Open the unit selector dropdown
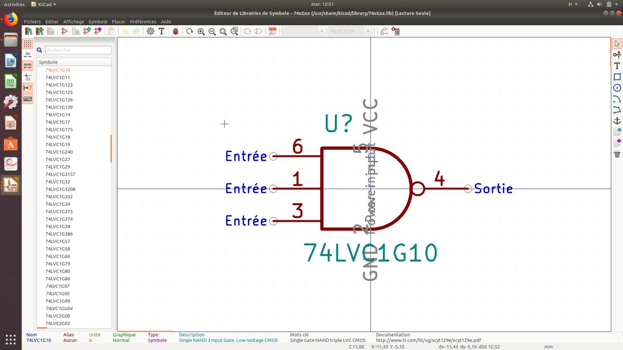Viewport: 623px width, 350px height. point(303,31)
